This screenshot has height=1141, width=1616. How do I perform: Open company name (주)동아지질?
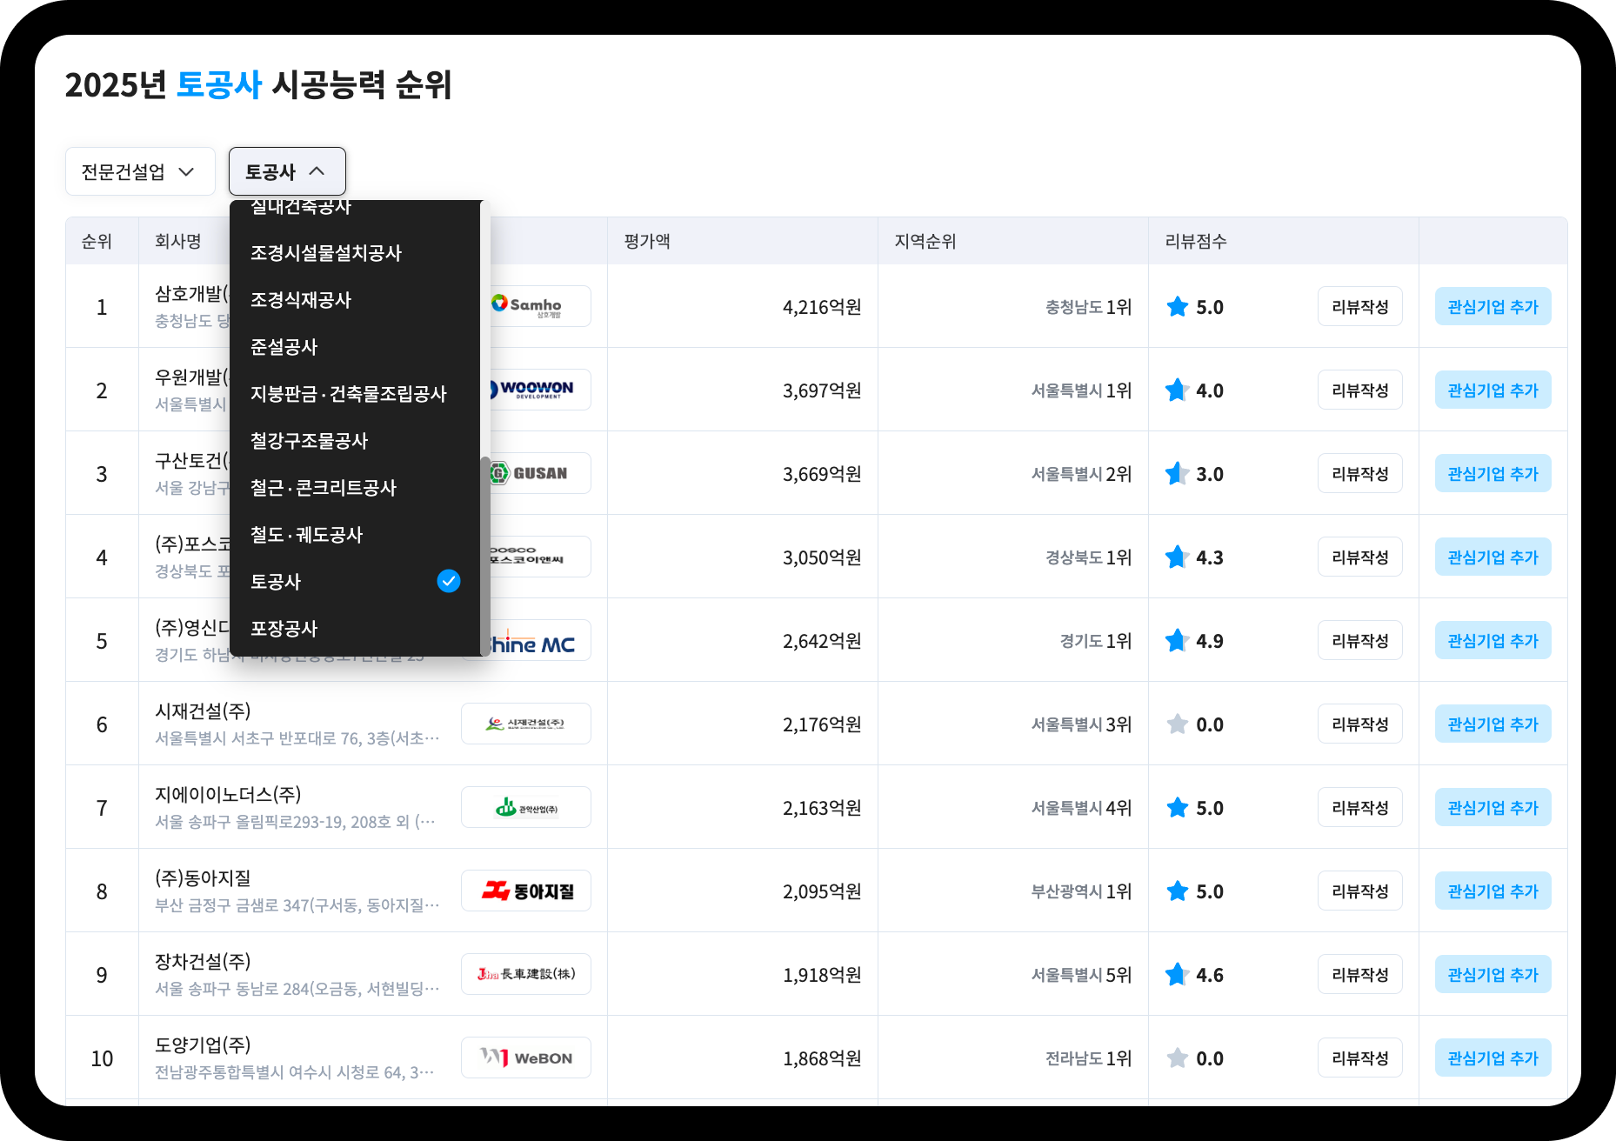tap(203, 878)
